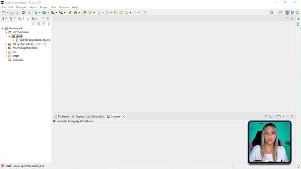Click the External Tools run icon
The height and width of the screenshot is (169, 301).
tap(61, 13)
